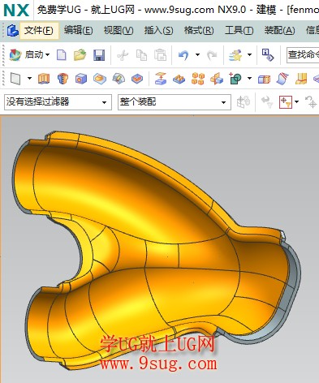
Task: Expand the sketch icon dropdown arrow
Action: 29,79
